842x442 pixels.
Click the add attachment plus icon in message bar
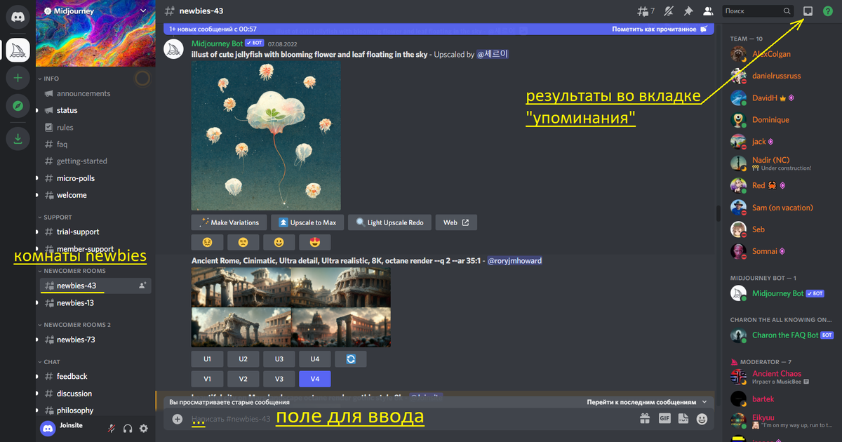[178, 419]
